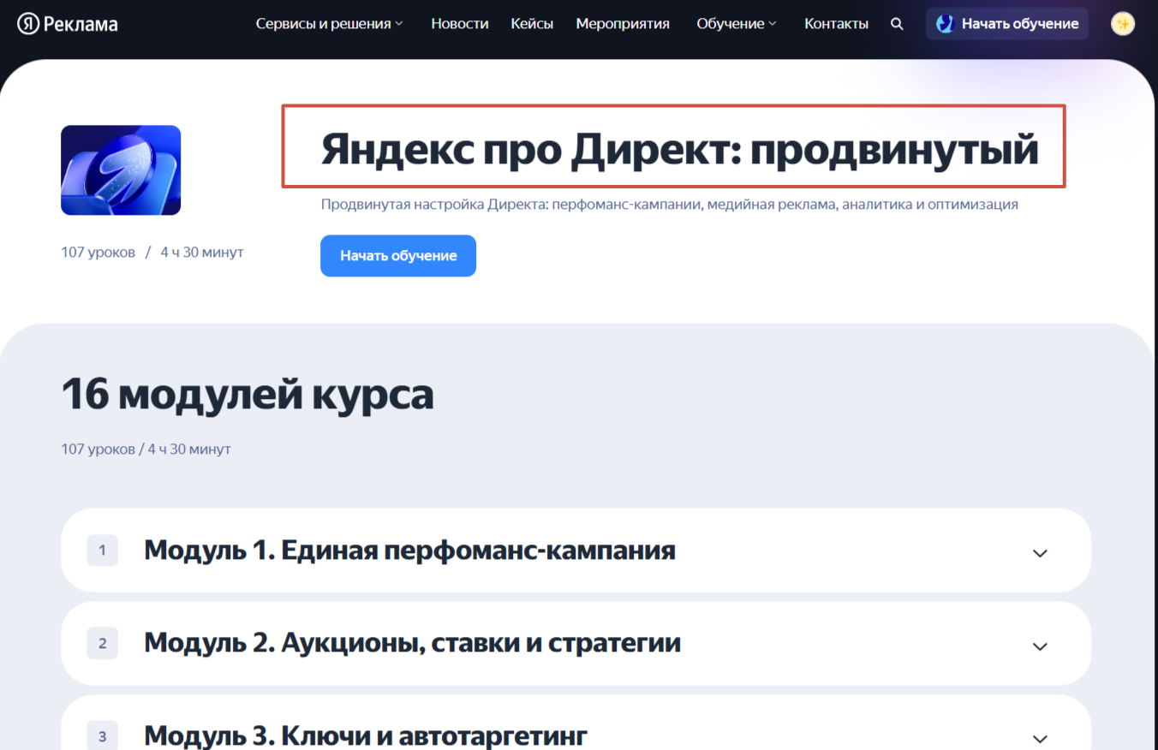The image size is (1158, 750).
Task: Open Мероприятия in the top menu
Action: pos(623,24)
